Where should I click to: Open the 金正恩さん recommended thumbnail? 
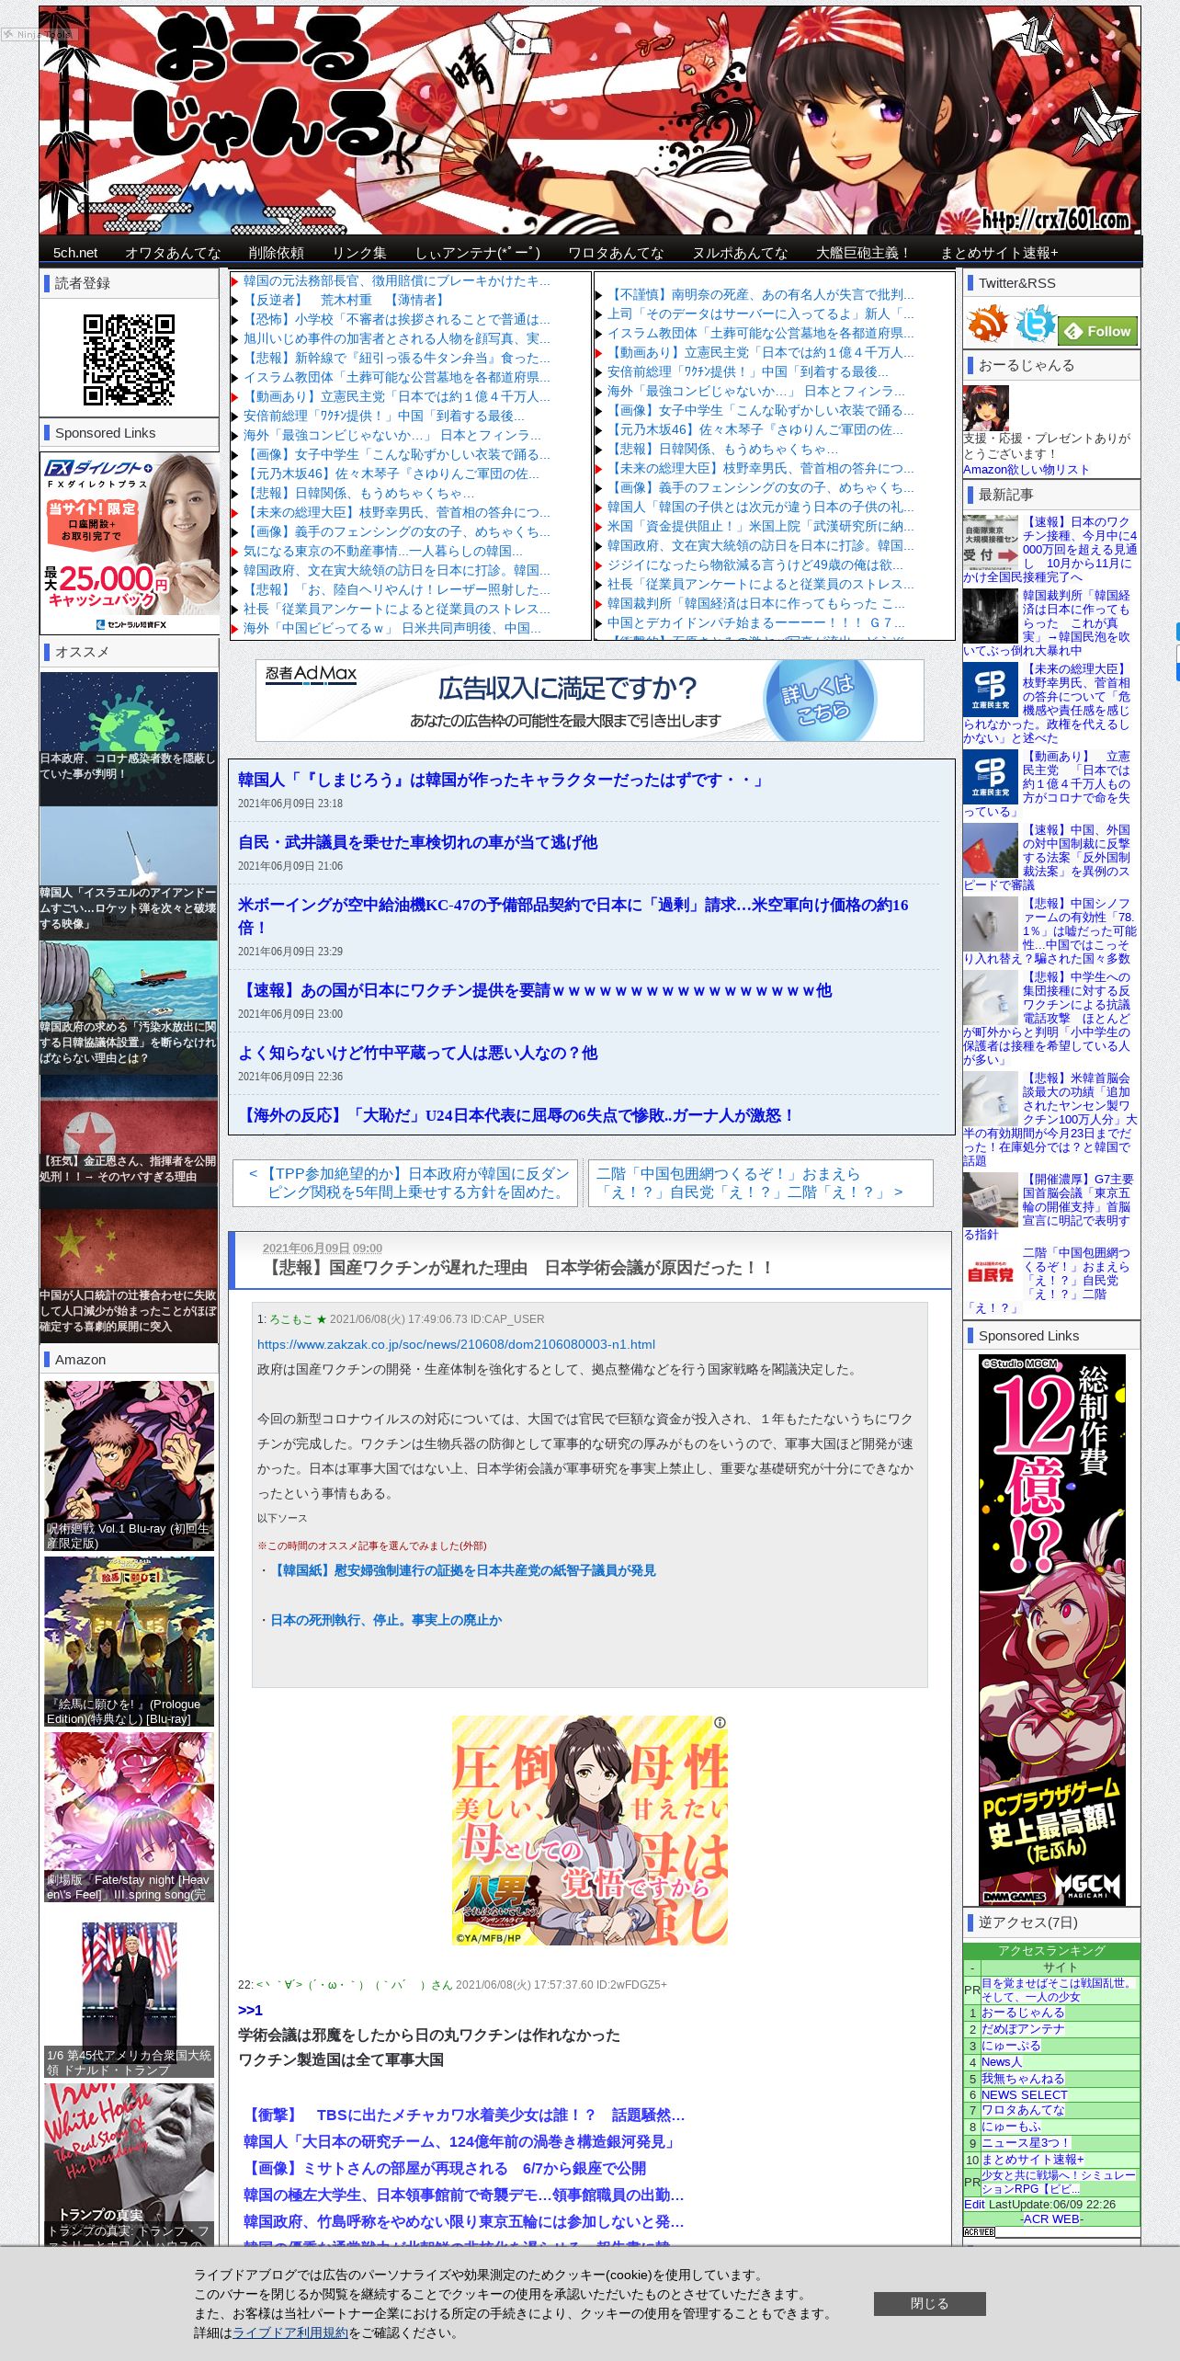[x=129, y=1141]
